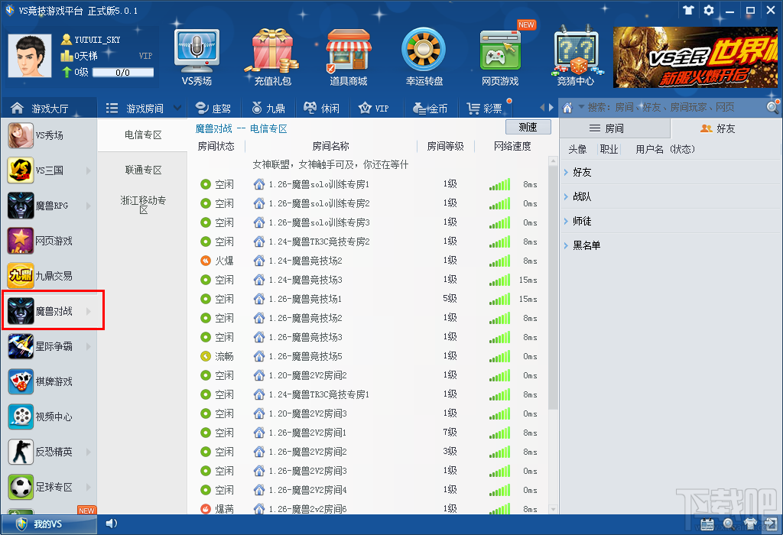This screenshot has height=535, width=783.
Task: Open the 网页游戏 gamepad icon in top toolbar
Action: coord(500,57)
